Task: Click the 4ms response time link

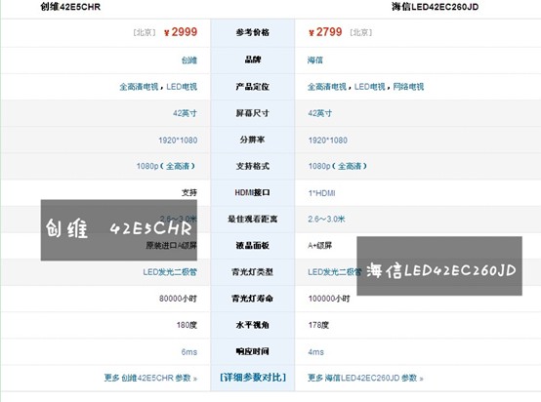Action: (x=316, y=352)
